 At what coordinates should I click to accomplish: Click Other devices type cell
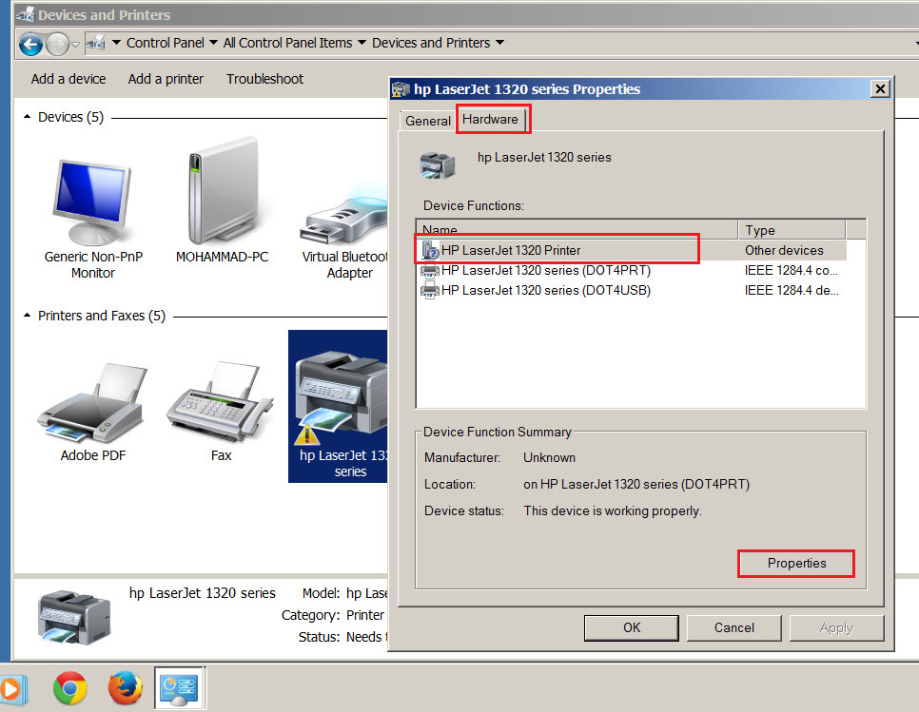[x=784, y=251]
